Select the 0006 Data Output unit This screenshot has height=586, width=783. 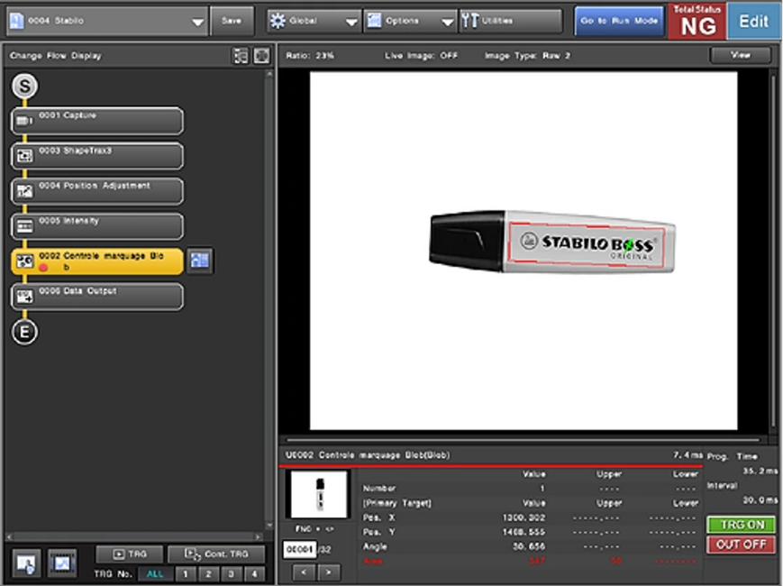click(97, 297)
